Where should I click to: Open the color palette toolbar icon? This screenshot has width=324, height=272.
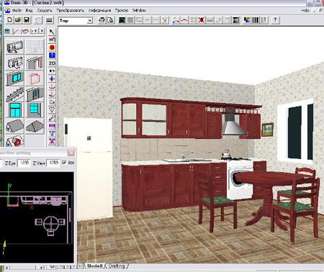[247, 20]
